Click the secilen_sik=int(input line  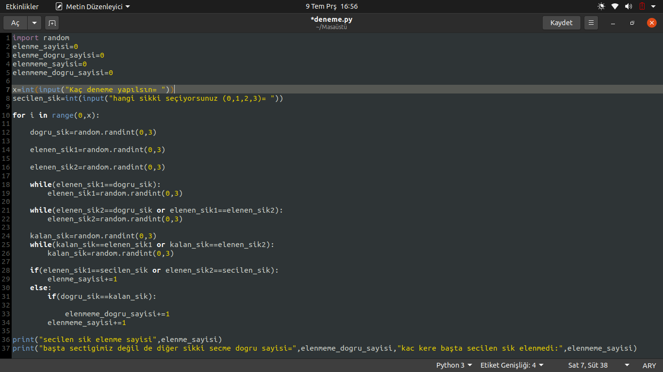[148, 98]
